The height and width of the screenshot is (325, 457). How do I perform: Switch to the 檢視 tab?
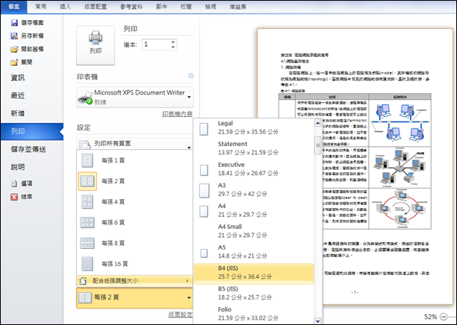click(x=211, y=7)
